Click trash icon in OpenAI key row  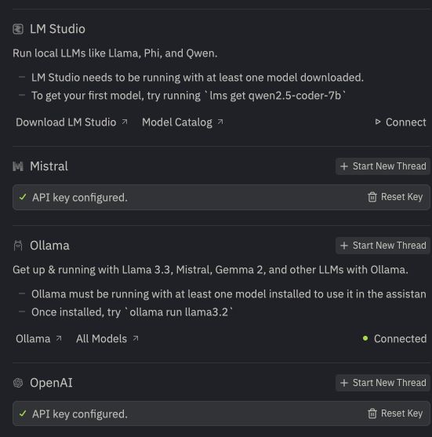[372, 413]
